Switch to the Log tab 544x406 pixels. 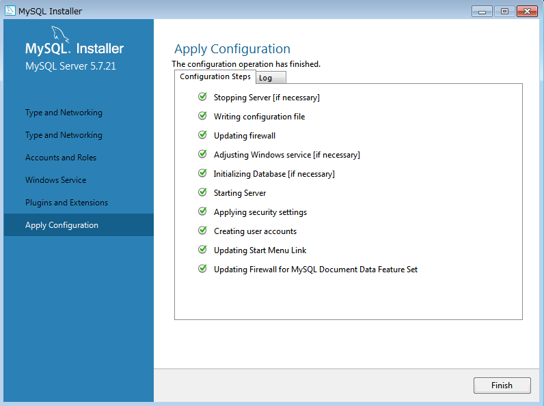click(x=266, y=78)
